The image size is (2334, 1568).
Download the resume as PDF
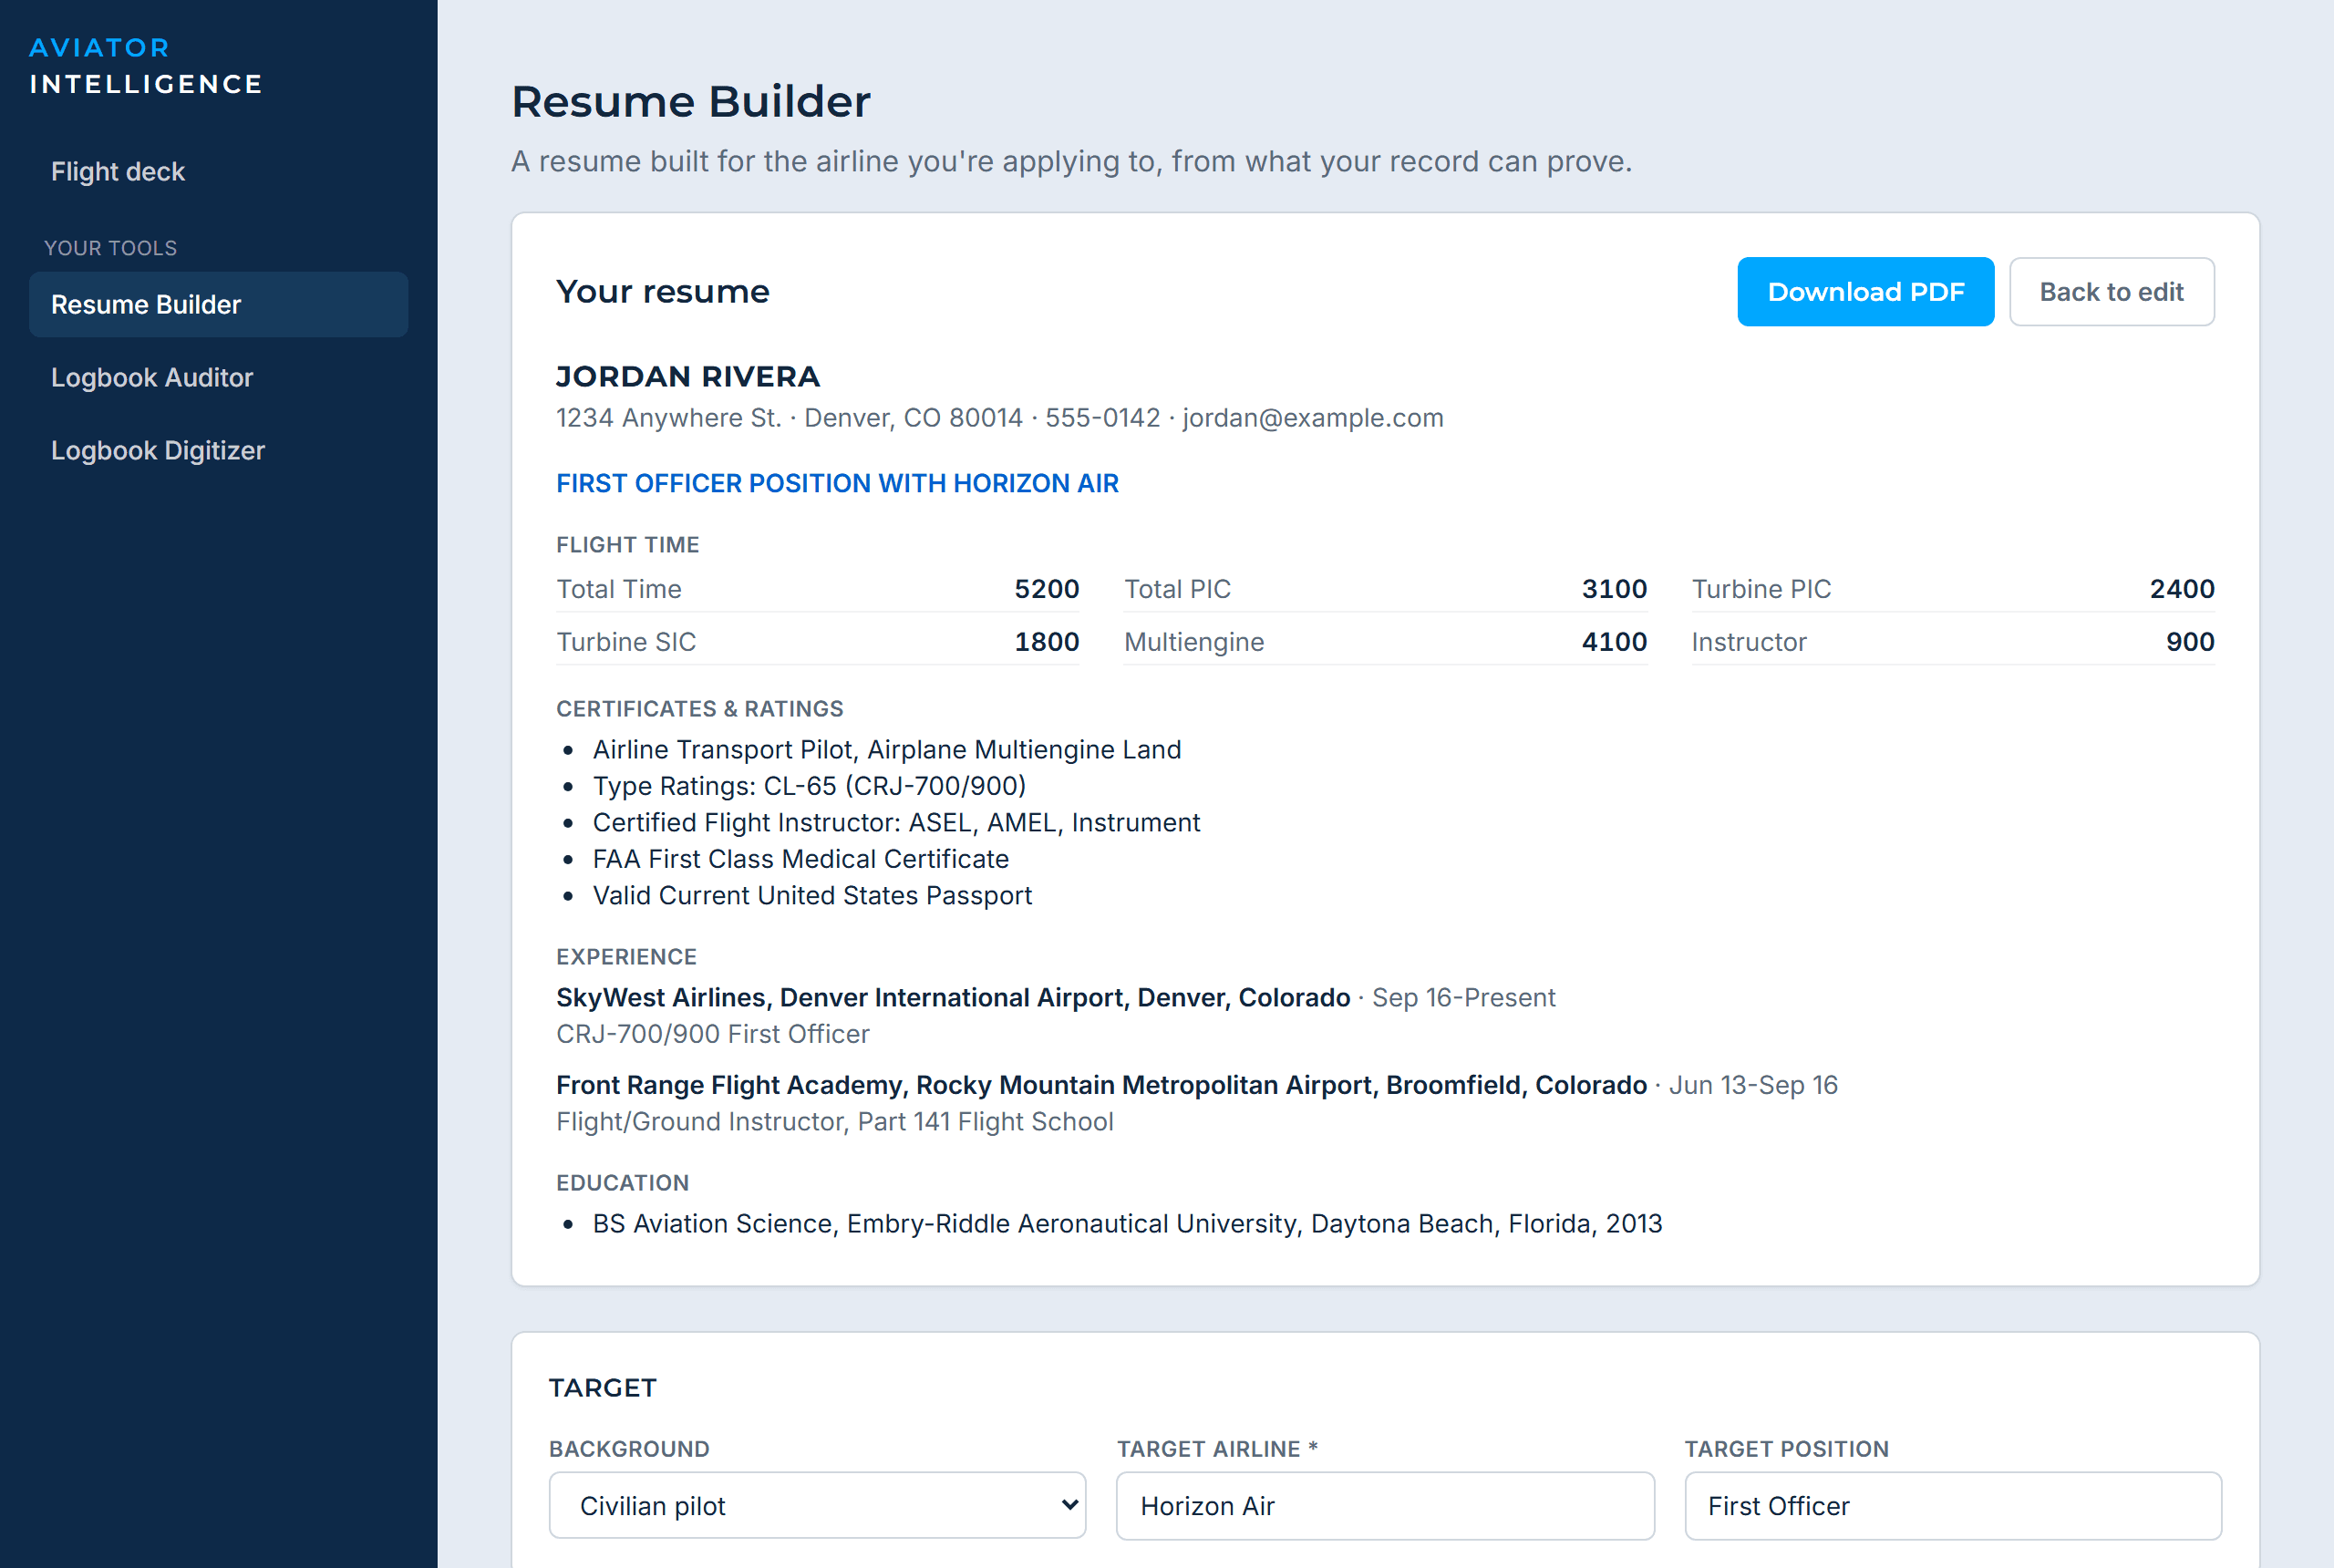coord(1865,292)
